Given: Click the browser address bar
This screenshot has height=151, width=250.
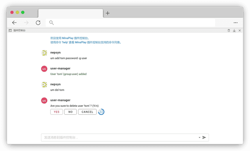Looking at the screenshot, I should pyautogui.click(x=130, y=23).
